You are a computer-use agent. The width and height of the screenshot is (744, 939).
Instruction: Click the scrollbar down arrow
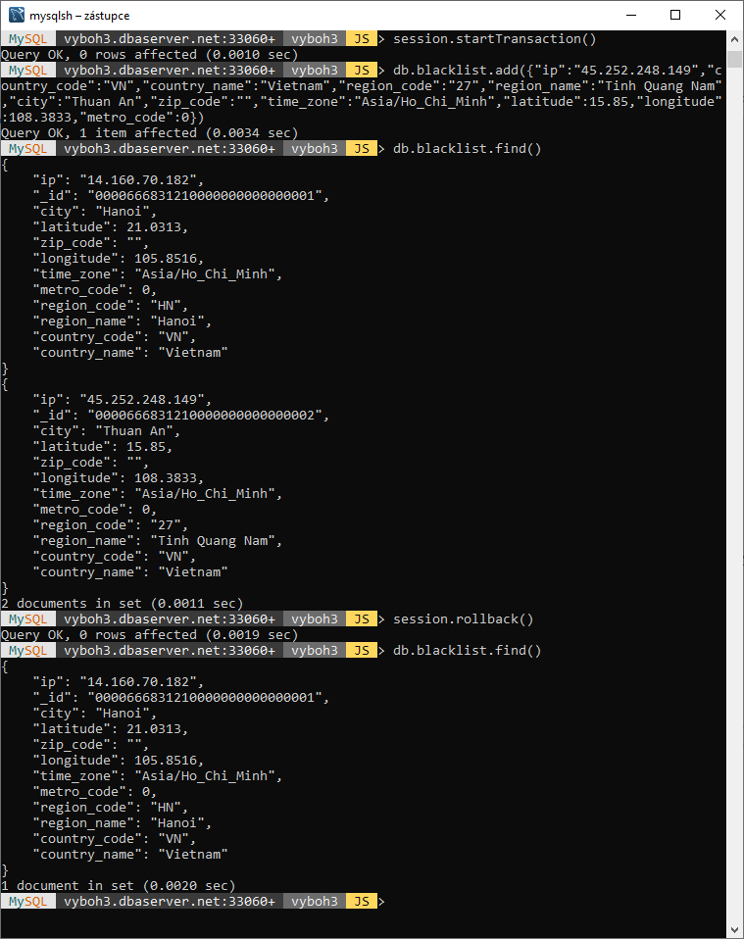(x=734, y=930)
